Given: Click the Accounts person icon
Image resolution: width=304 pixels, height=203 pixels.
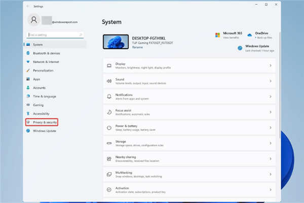Looking at the screenshot, I should coord(28,88).
